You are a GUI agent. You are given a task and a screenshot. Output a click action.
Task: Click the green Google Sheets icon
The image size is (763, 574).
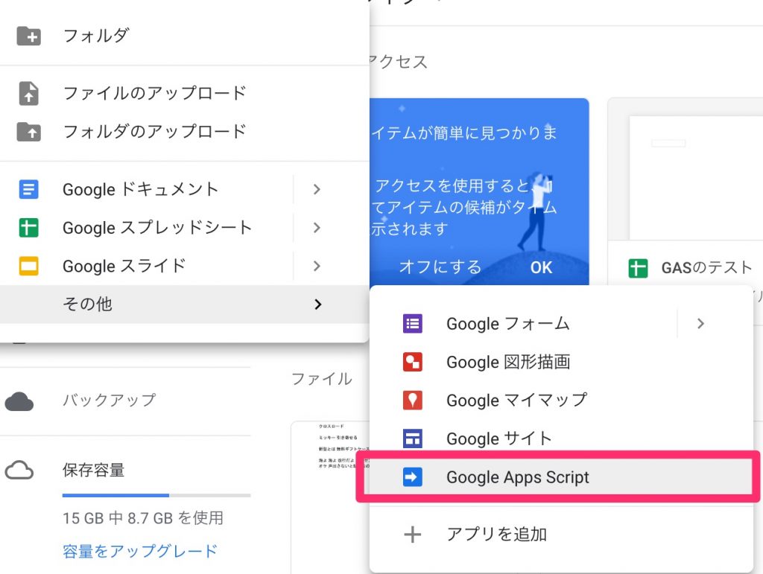tap(28, 228)
